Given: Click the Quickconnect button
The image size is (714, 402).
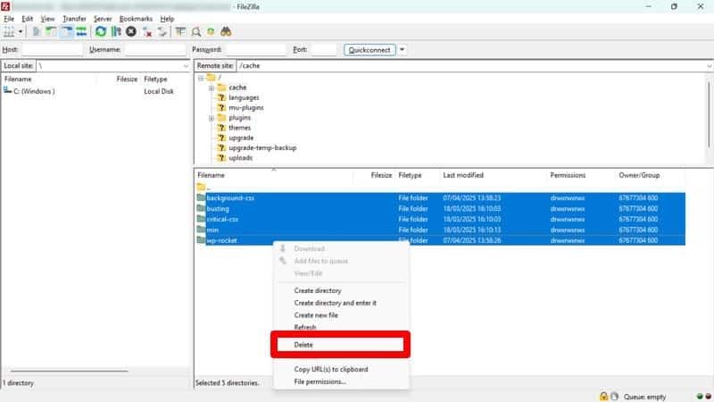Looking at the screenshot, I should click(x=369, y=50).
